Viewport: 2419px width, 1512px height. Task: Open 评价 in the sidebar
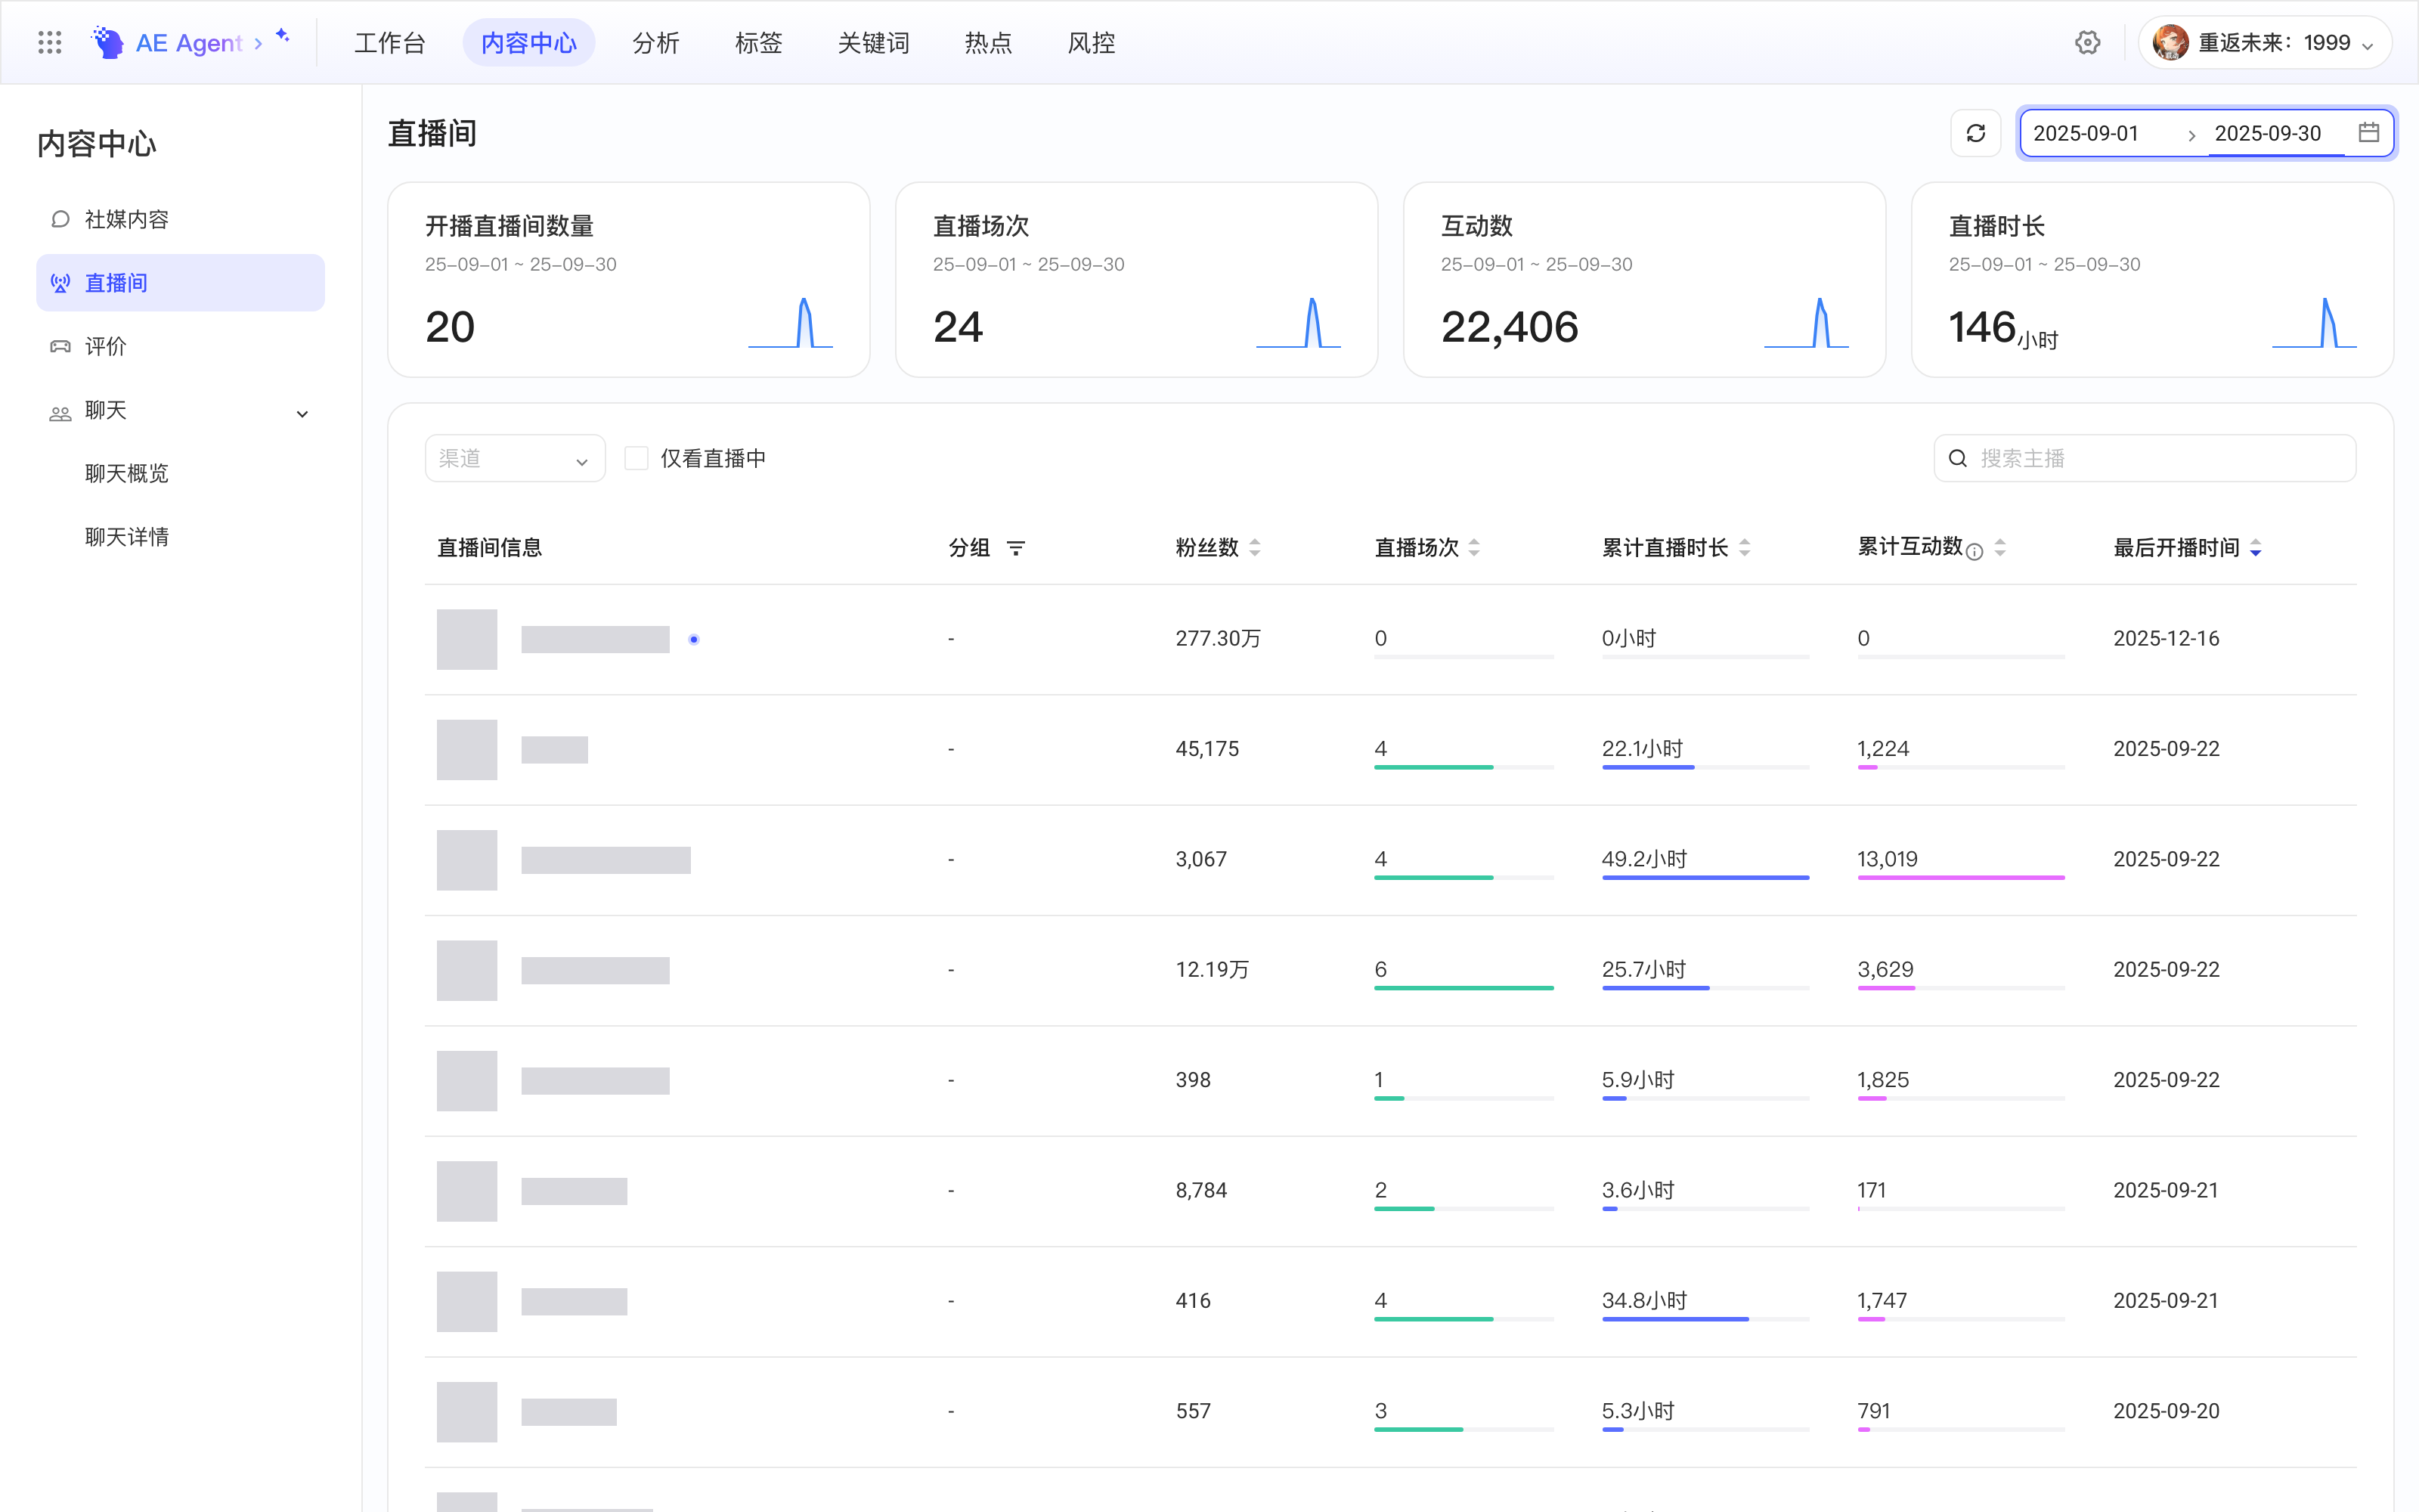[180, 346]
